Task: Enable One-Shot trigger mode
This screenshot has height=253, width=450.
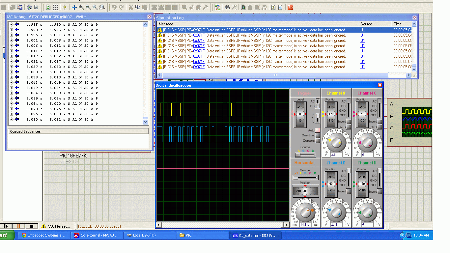Action: [317, 135]
